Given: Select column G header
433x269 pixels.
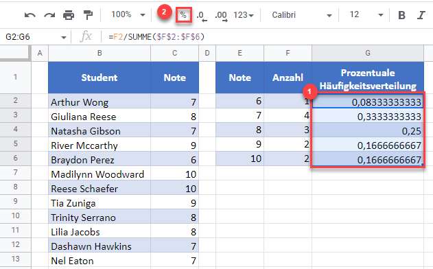Looking at the screenshot, I should [368, 53].
